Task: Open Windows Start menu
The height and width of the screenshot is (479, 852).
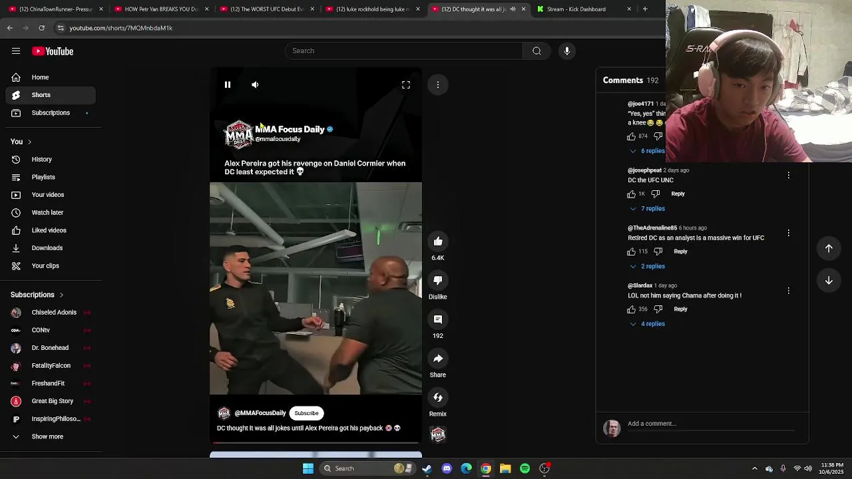Action: (x=308, y=468)
